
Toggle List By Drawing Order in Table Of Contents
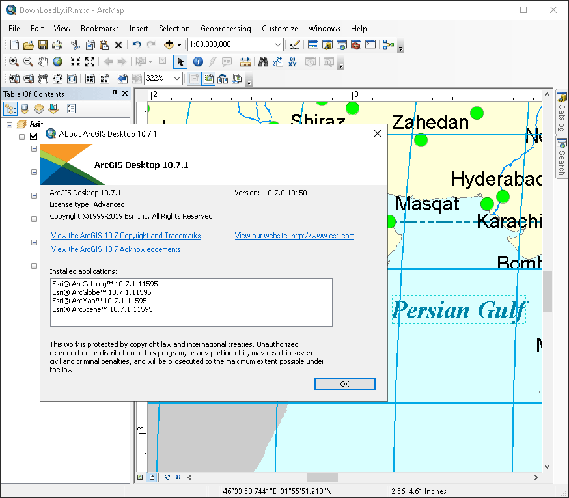[x=10, y=109]
